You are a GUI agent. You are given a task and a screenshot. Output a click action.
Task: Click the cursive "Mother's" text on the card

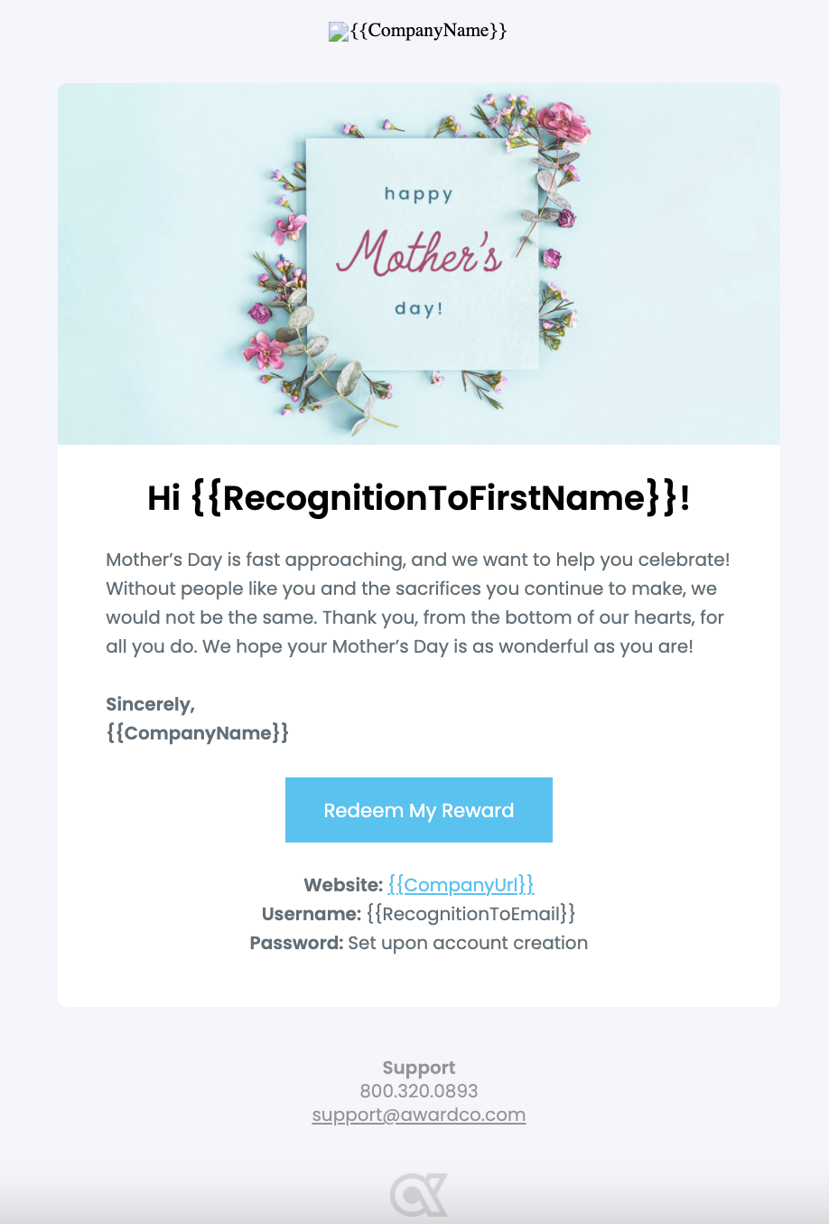point(419,252)
